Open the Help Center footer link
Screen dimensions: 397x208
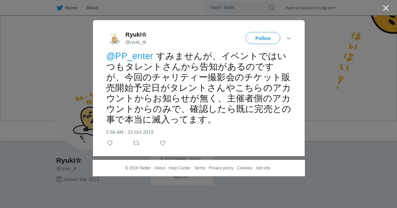pos(180,168)
